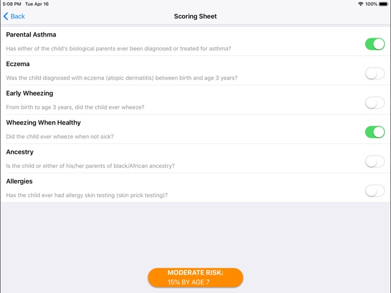Image resolution: width=391 pixels, height=293 pixels.
Task: Enable the Eczema switch
Action: (375, 74)
